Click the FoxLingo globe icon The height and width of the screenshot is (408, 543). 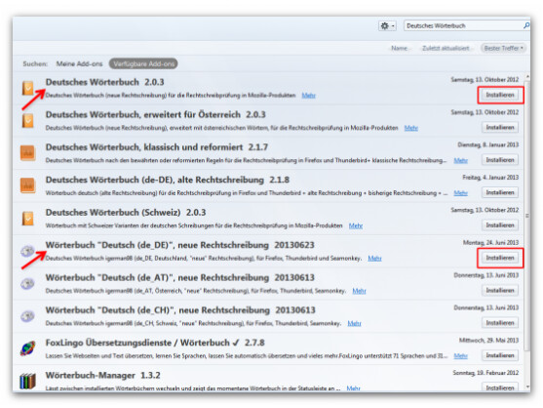(27, 348)
